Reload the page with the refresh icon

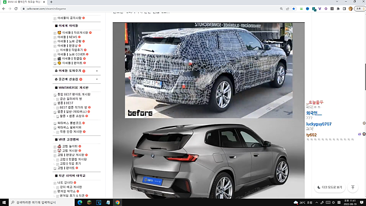pyautogui.click(x=16, y=9)
